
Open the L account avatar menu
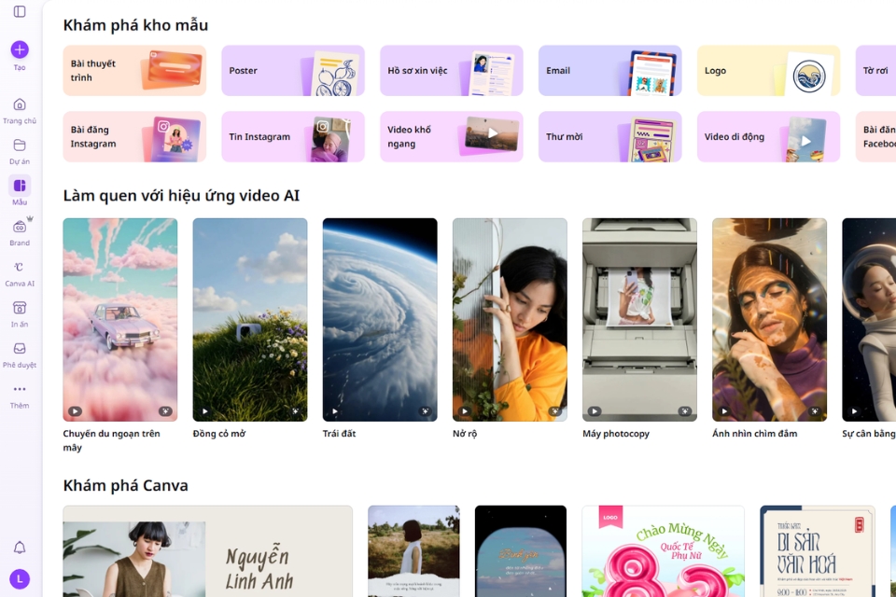click(19, 578)
